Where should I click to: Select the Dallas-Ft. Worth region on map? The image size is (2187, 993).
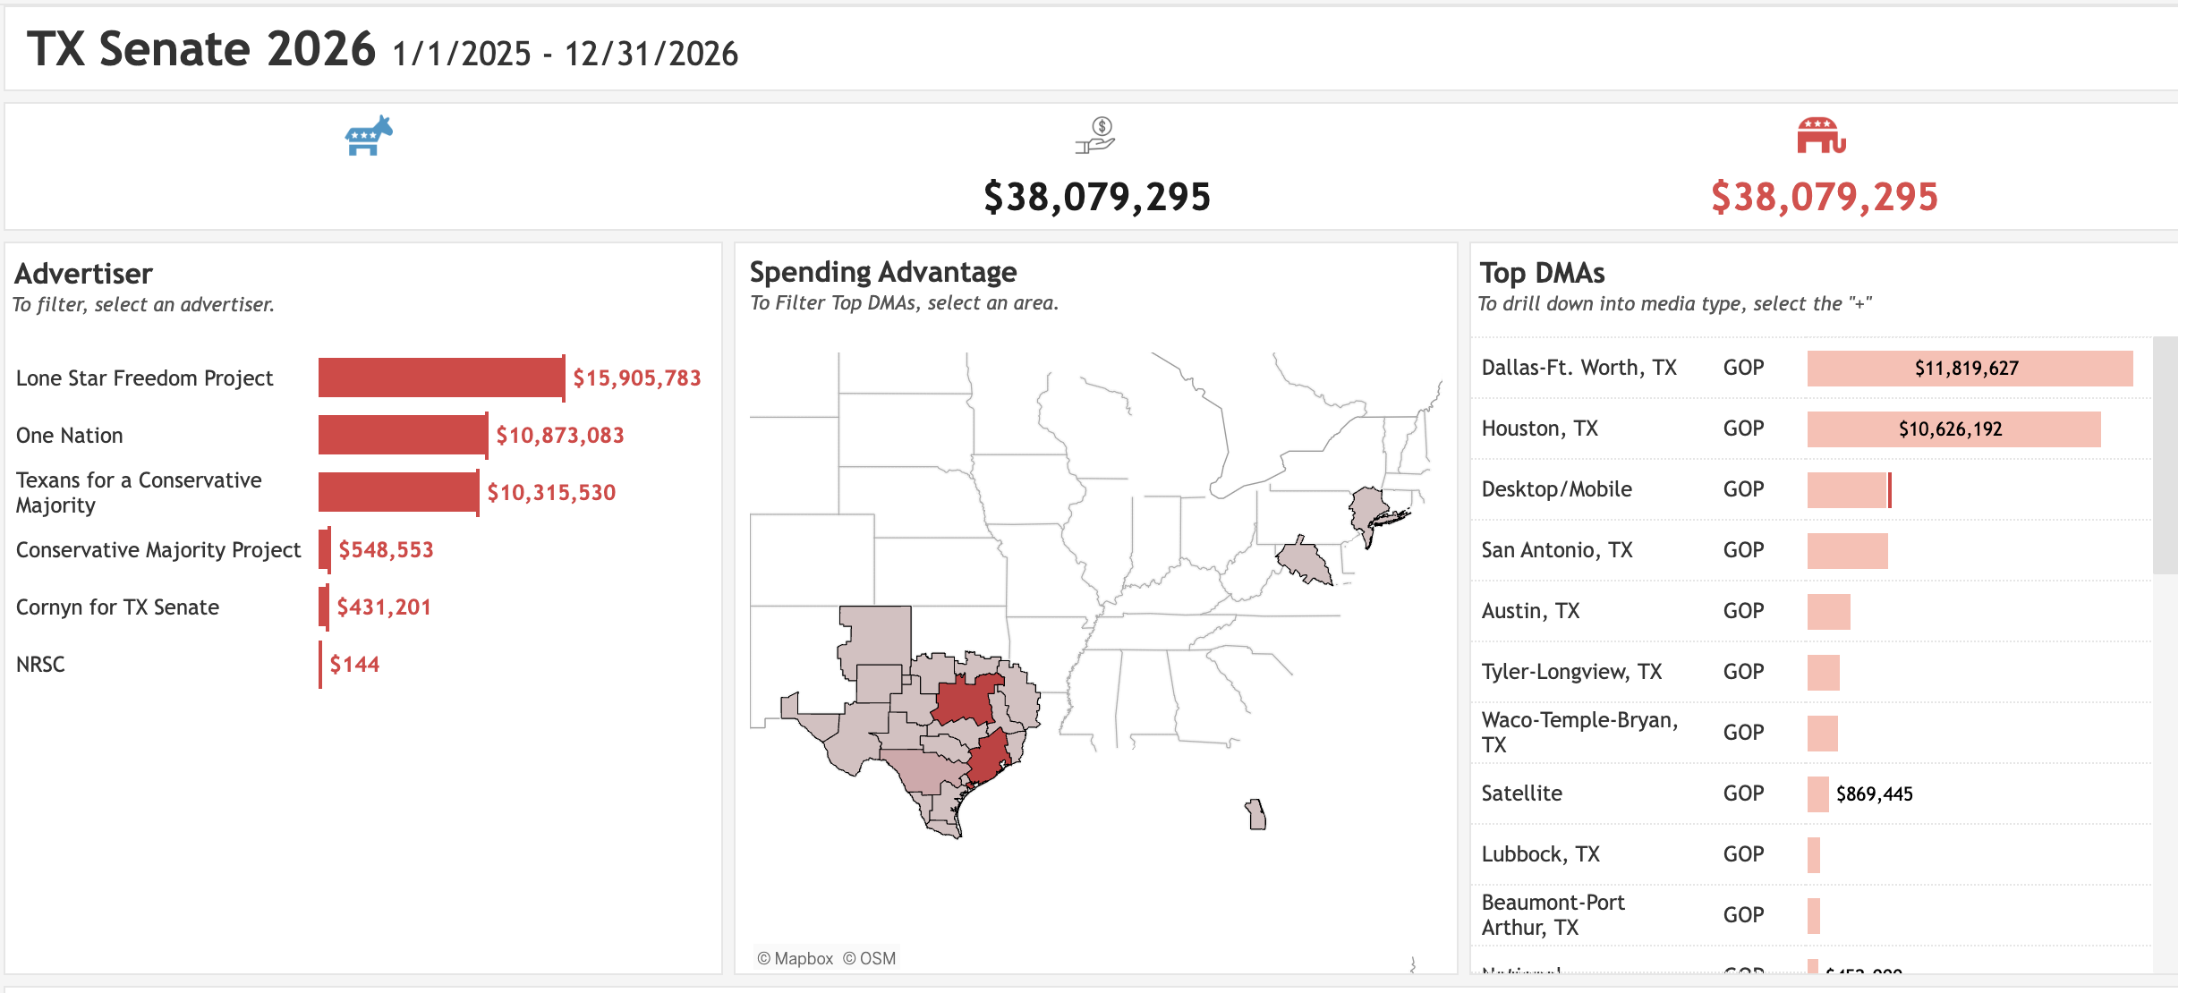(x=965, y=700)
